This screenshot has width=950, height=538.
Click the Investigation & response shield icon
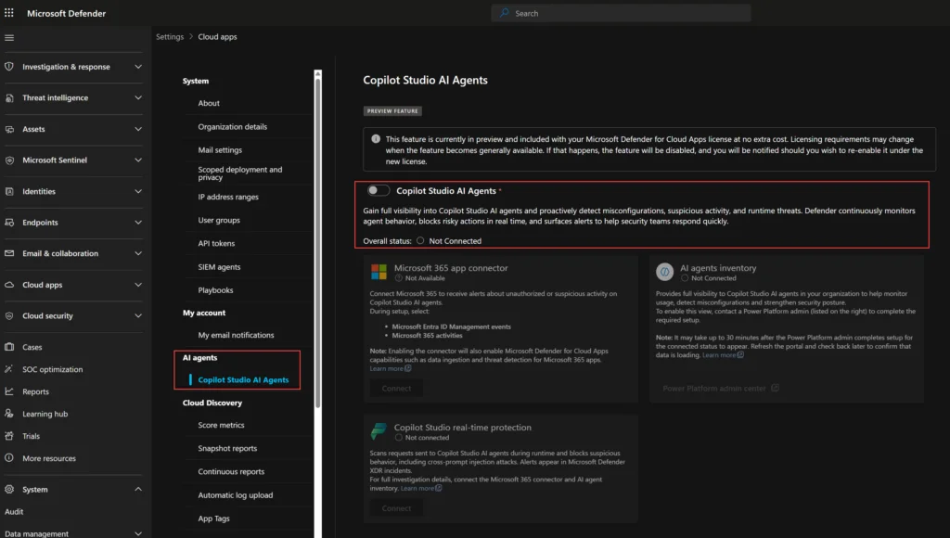tap(9, 67)
